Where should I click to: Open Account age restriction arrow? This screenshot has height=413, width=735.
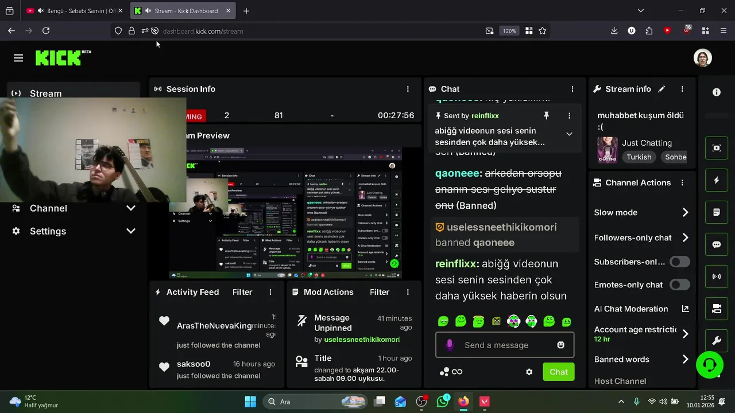pyautogui.click(x=685, y=333)
